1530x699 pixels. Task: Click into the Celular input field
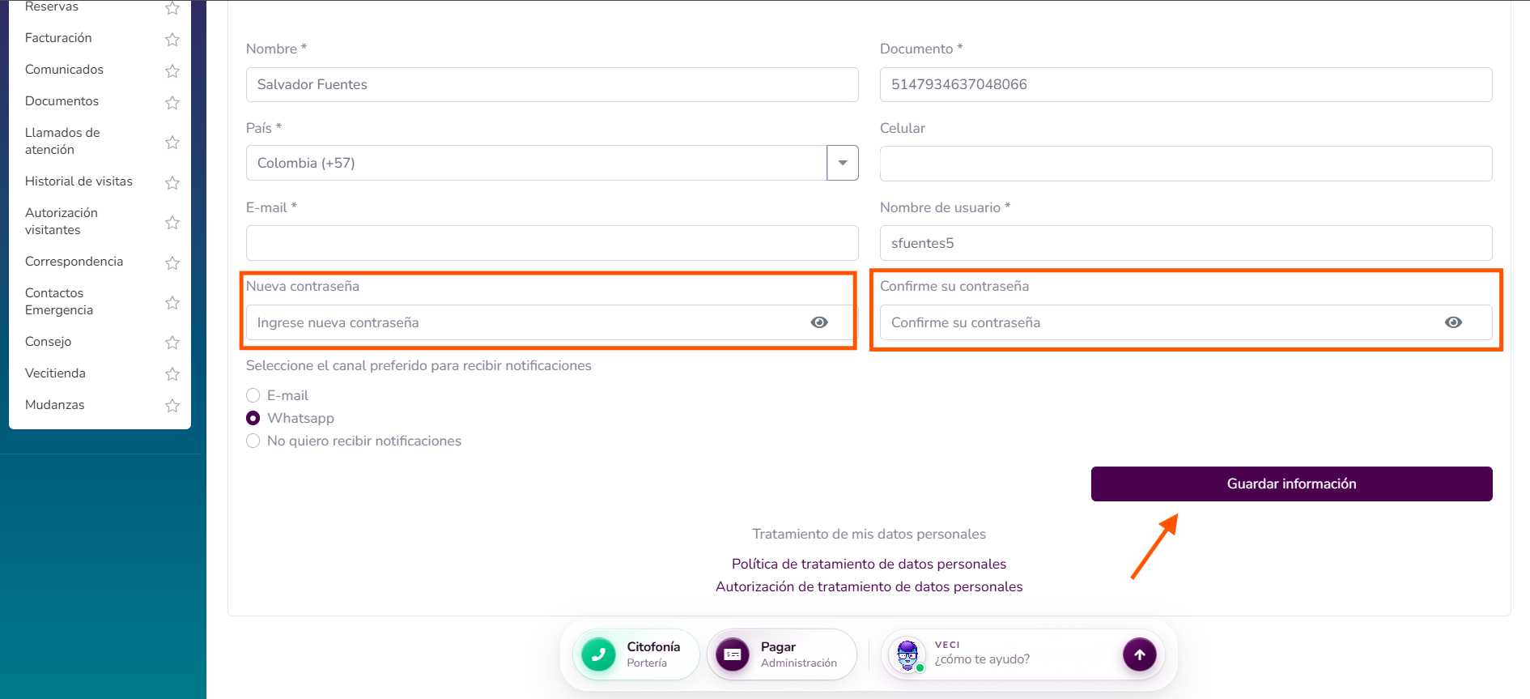[x=1186, y=164]
